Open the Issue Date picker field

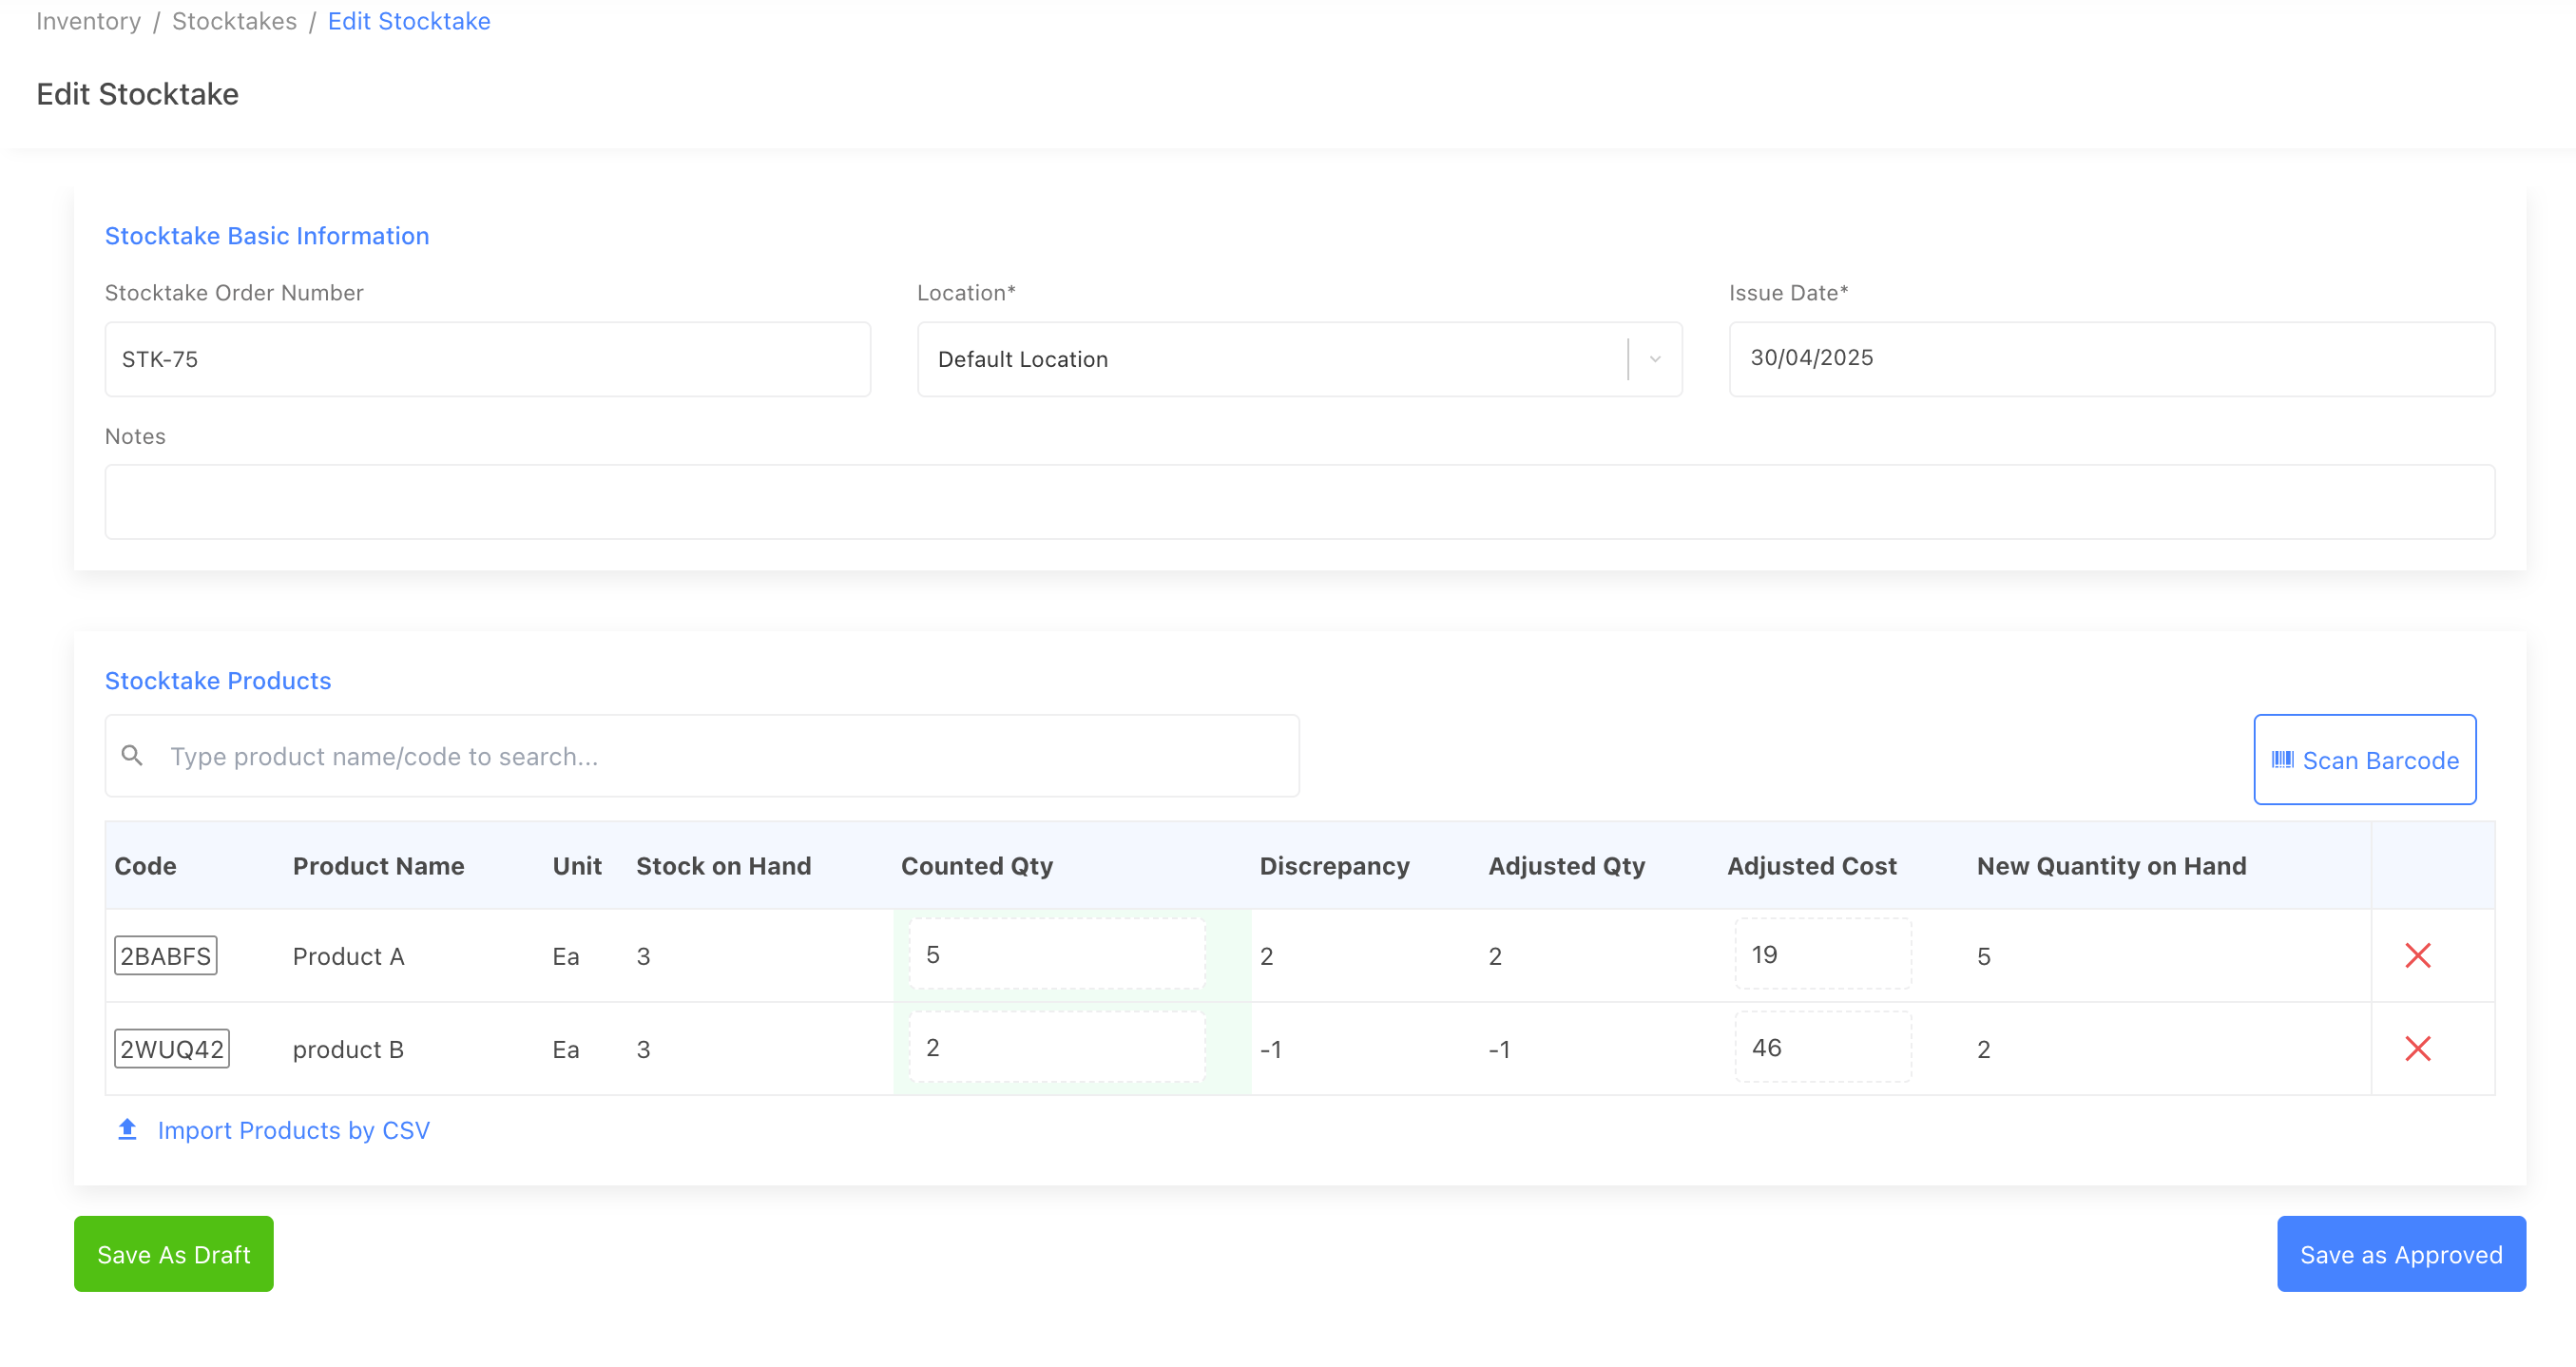pyautogui.click(x=2110, y=358)
